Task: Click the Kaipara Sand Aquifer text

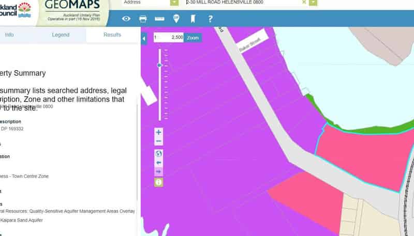Action: (x=21, y=220)
